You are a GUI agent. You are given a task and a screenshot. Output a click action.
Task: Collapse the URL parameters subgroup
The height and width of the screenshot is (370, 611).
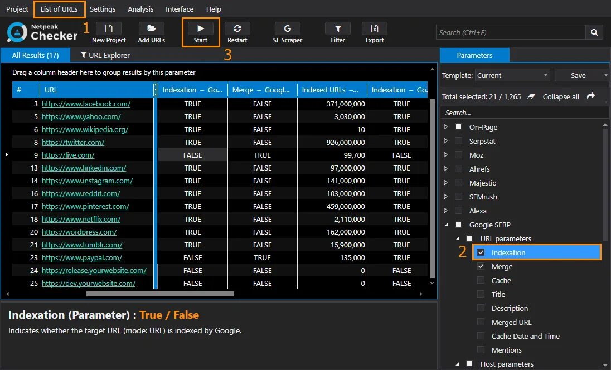click(x=457, y=238)
